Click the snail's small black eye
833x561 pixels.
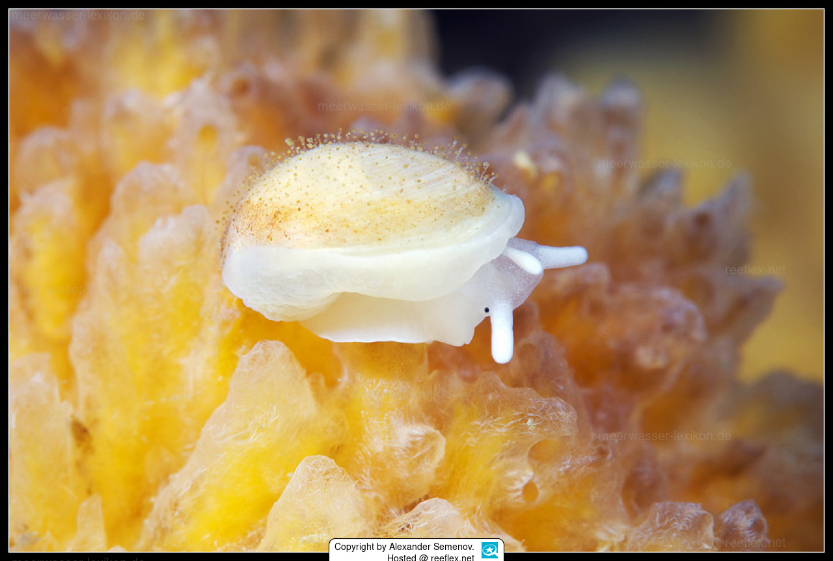[486, 311]
